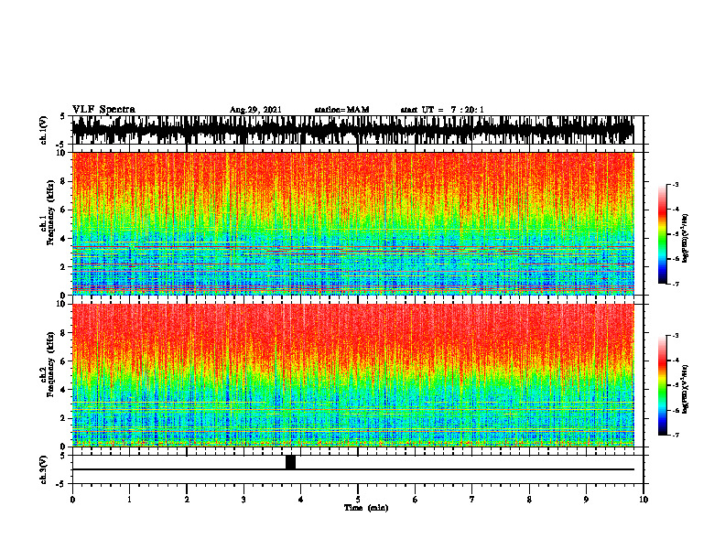This screenshot has height=560, width=725.
Task: Click the '-3' label on ch.2 colorbar
Action: [x=675, y=336]
